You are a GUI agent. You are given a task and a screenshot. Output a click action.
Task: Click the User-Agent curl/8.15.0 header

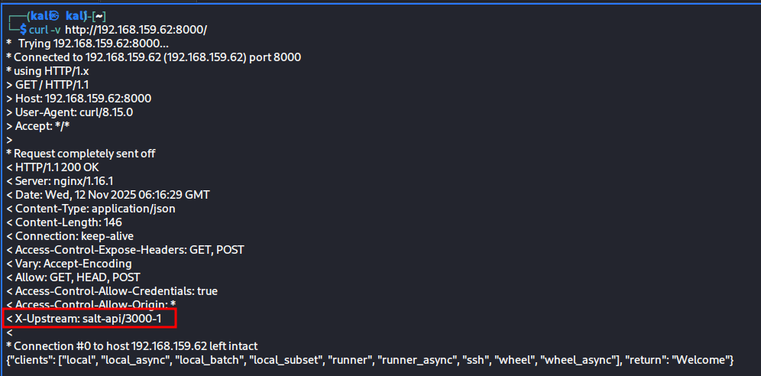pos(74,112)
